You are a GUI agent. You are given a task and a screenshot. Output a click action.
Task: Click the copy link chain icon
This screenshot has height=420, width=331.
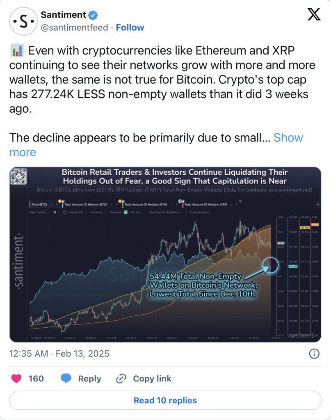click(x=121, y=379)
